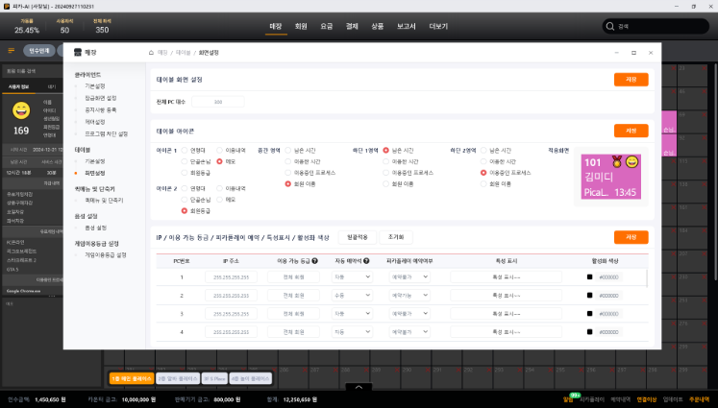The height and width of the screenshot is (408, 718).
Task: Click the 매장 panel icon in sidebar header
Action: 78,51
